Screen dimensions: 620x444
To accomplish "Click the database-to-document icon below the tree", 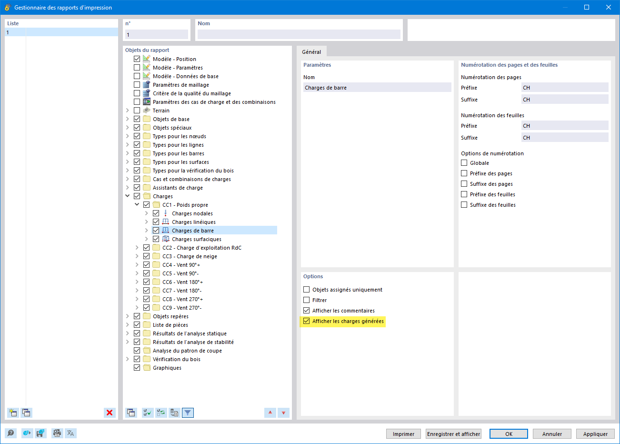I will [174, 413].
